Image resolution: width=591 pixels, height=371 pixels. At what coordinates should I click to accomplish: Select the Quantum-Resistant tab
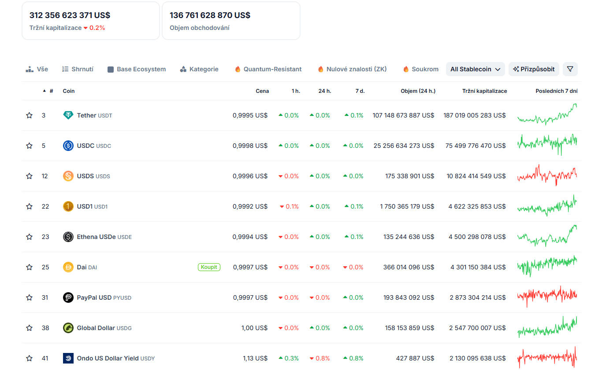coord(268,69)
